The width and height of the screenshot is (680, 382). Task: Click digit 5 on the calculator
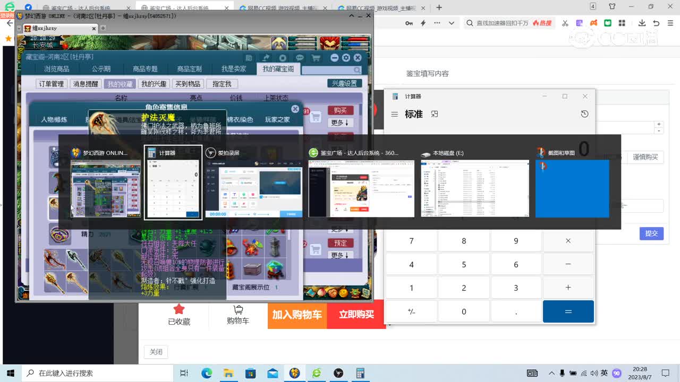[464, 264]
